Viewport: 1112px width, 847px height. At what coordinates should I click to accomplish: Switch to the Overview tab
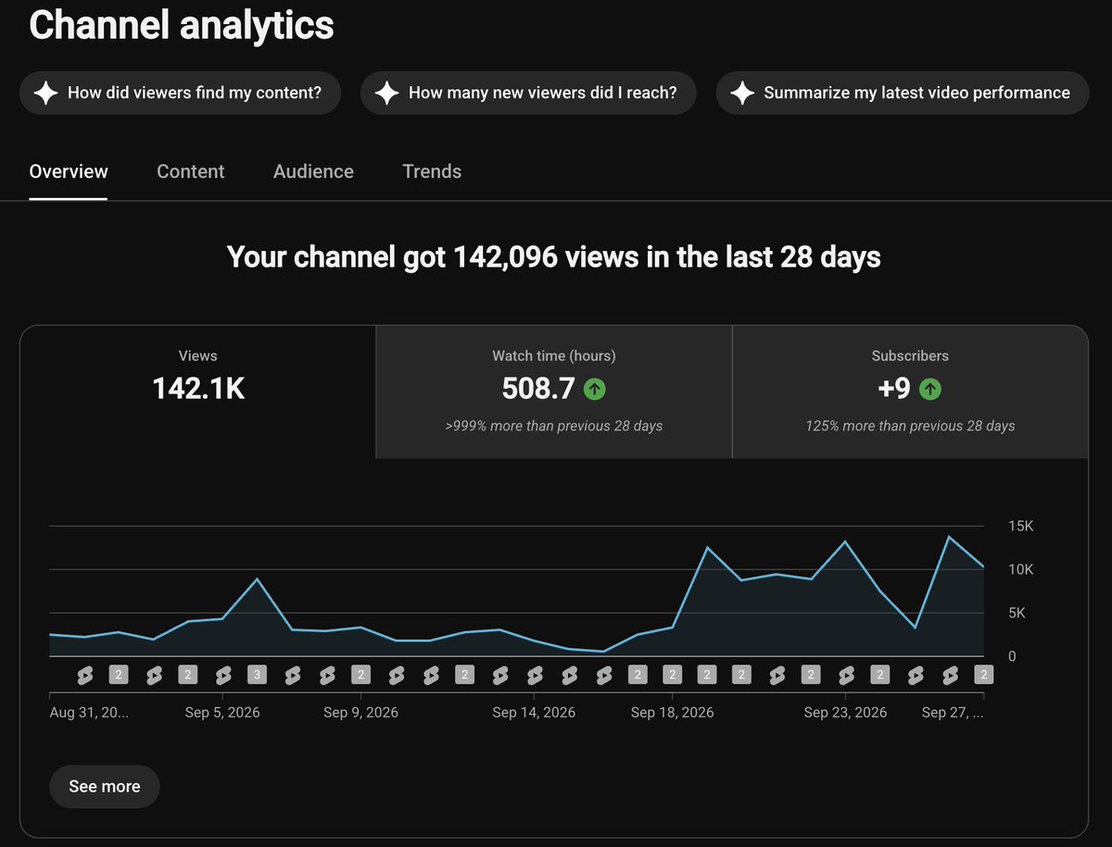tap(69, 171)
